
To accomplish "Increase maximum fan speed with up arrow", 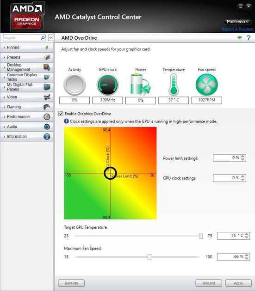I will coord(247,255).
